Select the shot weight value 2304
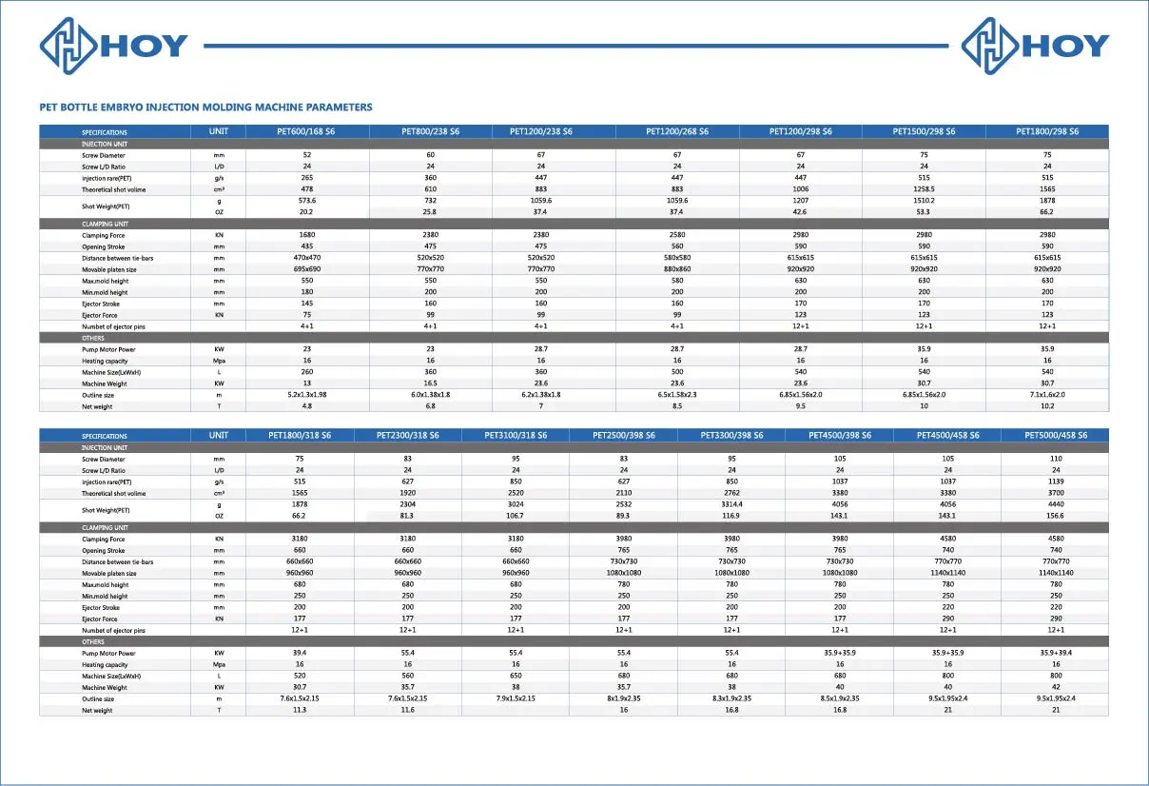Viewport: 1149px width, 786px height. (x=407, y=504)
